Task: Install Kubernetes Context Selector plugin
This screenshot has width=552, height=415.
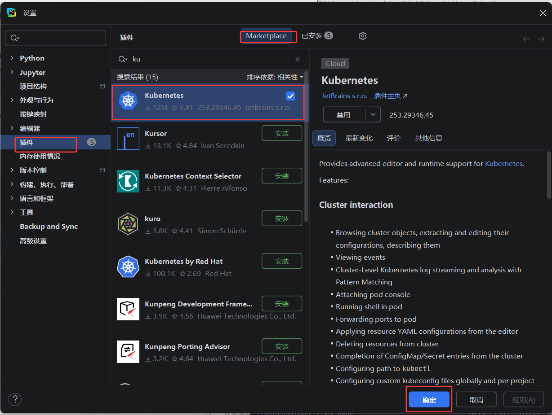Action: (x=282, y=176)
